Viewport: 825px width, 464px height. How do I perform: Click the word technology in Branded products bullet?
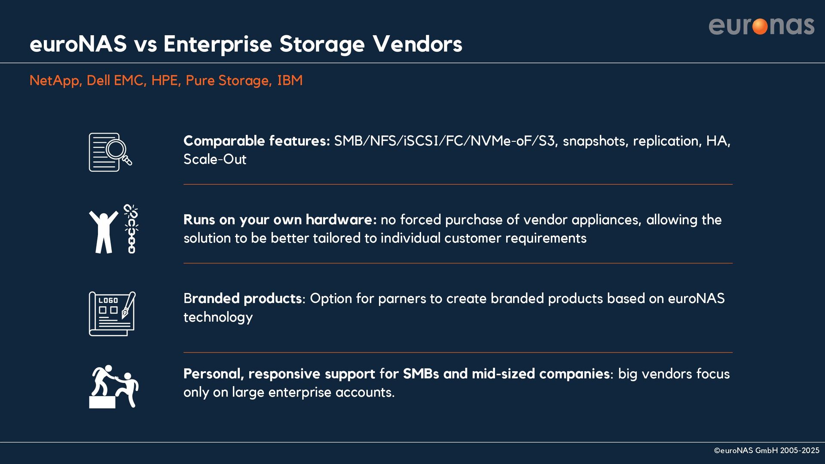[x=218, y=317]
